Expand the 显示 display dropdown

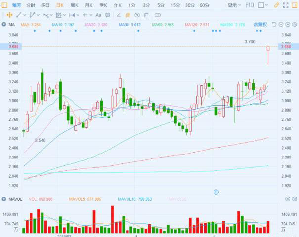tap(235, 5)
